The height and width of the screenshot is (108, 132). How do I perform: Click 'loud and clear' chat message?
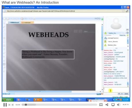[119, 61]
